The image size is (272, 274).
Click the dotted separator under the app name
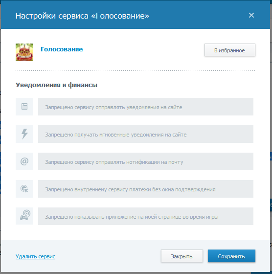tap(136, 70)
